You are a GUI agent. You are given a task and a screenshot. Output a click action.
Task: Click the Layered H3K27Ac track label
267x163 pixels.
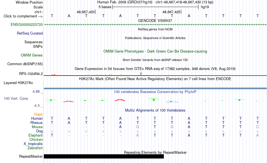point(18,83)
